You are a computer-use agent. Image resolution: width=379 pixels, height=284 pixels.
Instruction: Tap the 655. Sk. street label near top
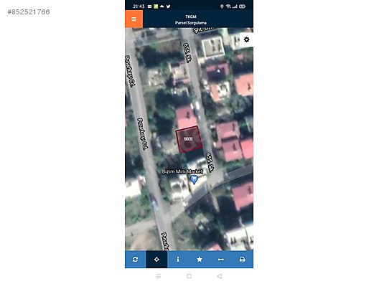(x=187, y=52)
